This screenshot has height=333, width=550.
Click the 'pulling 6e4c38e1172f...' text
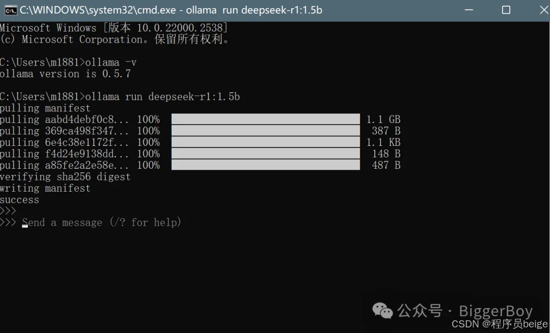pyautogui.click(x=64, y=142)
